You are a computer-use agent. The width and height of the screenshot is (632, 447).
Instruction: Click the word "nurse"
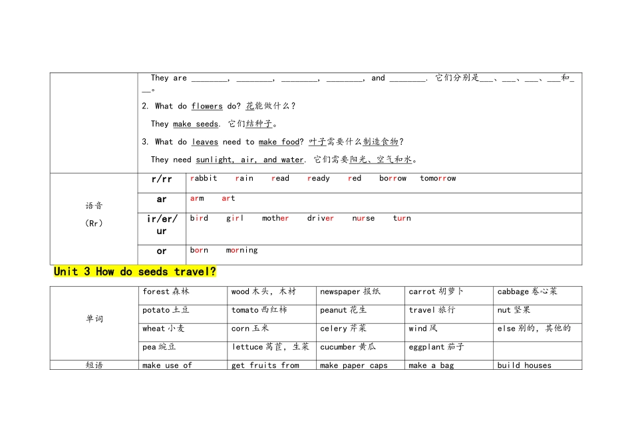363,218
